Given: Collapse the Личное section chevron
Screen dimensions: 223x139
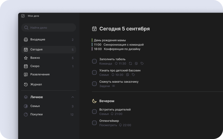Looking at the screenshot, I should pyautogui.click(x=73, y=97).
